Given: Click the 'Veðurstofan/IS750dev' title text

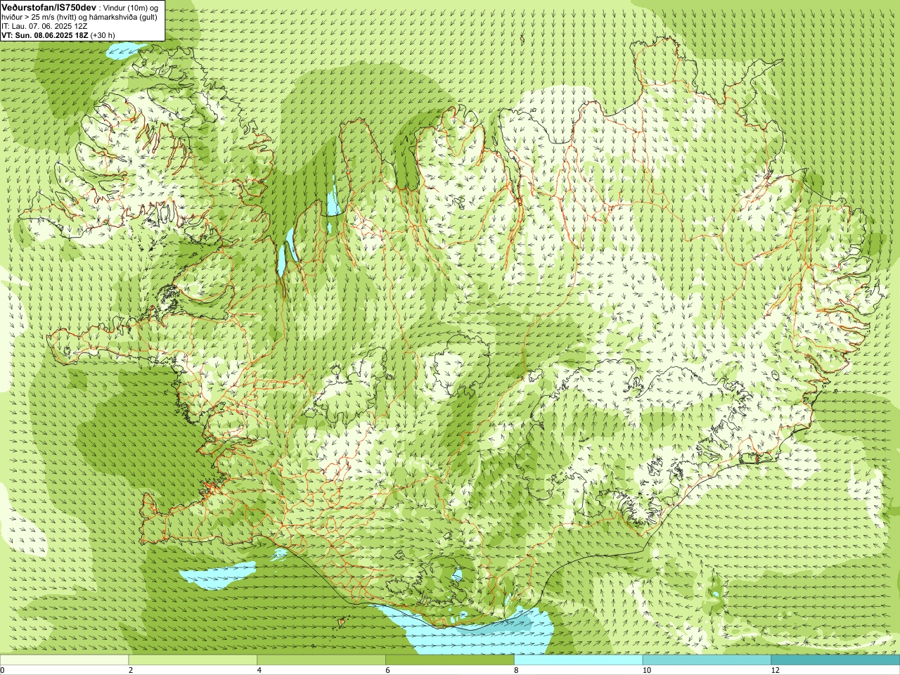Looking at the screenshot, I should click(49, 6).
